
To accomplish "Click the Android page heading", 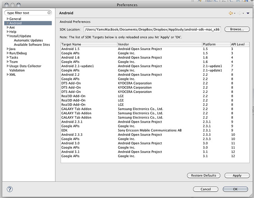I will click(66, 13).
